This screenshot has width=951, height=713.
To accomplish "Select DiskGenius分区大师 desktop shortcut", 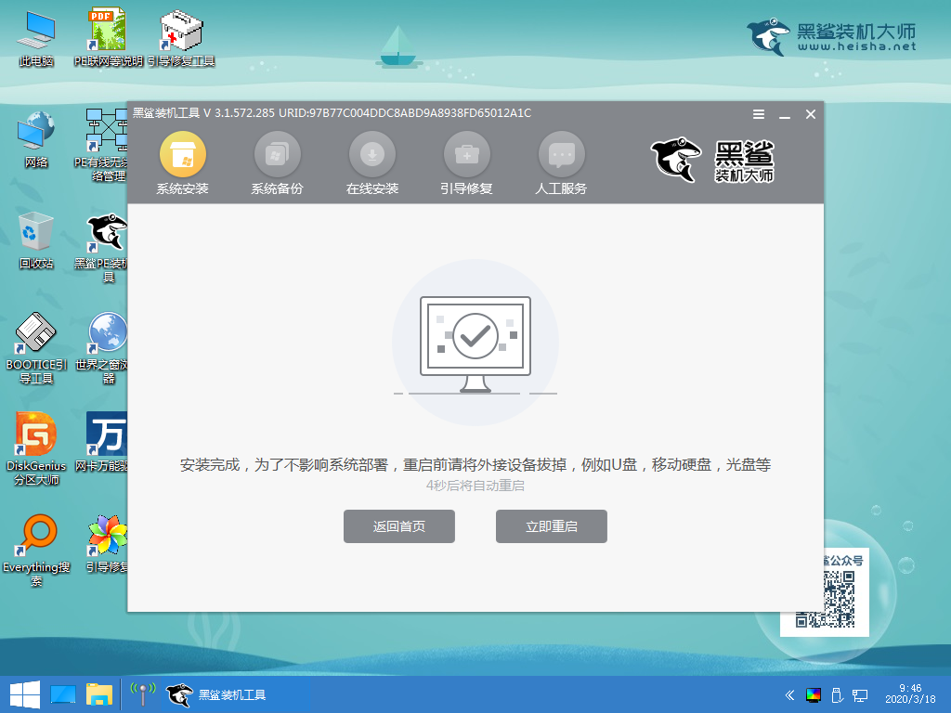I will [x=36, y=449].
